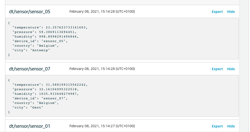Click temperature value 31.588109315562242
The width and height of the screenshot is (250, 132).
[67, 85]
